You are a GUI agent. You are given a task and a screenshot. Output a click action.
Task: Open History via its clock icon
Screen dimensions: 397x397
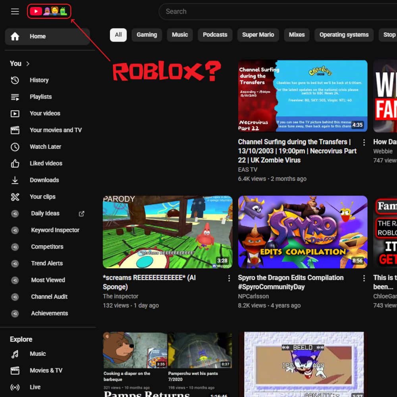[15, 80]
